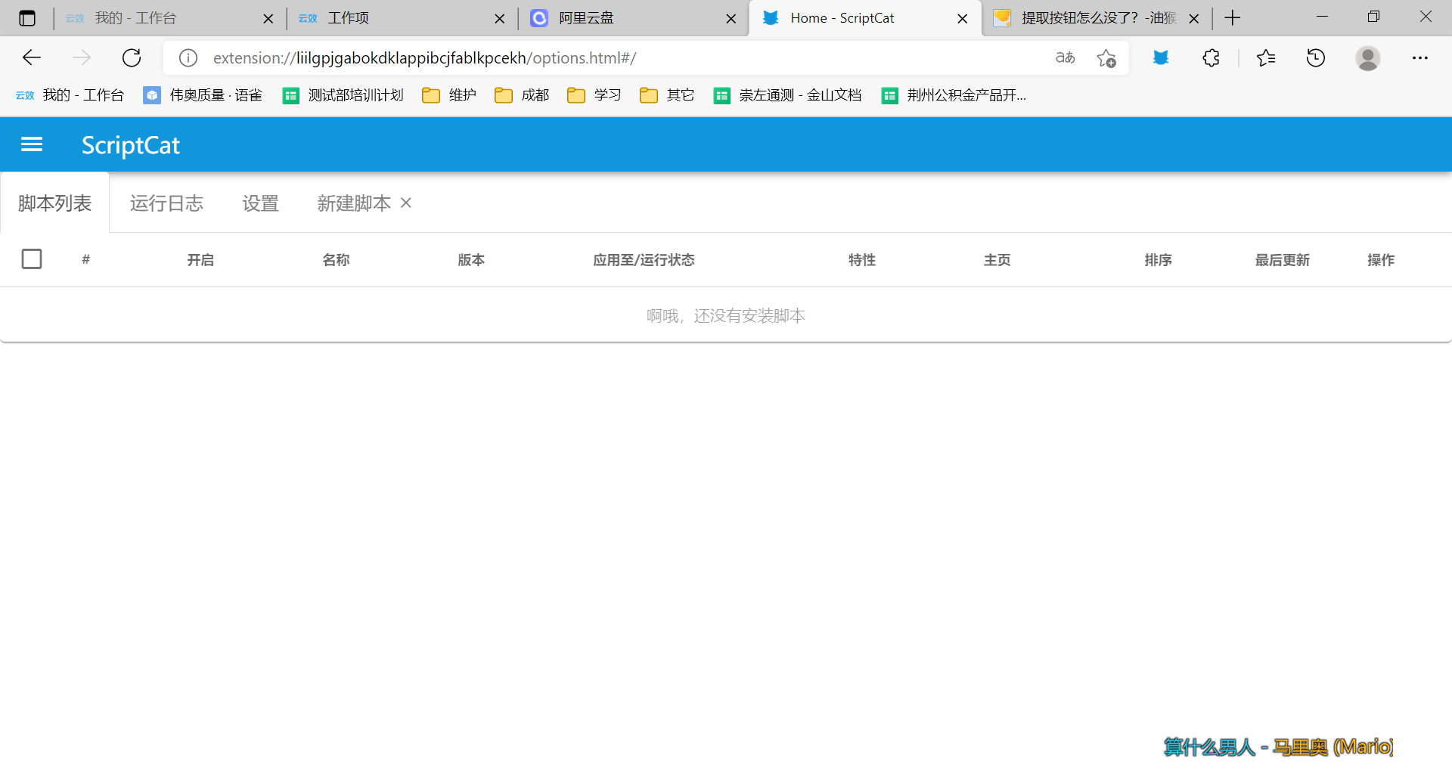This screenshot has height=771, width=1452.
Task: Close the 我的 - 工作台 browser tab
Action: (x=268, y=19)
